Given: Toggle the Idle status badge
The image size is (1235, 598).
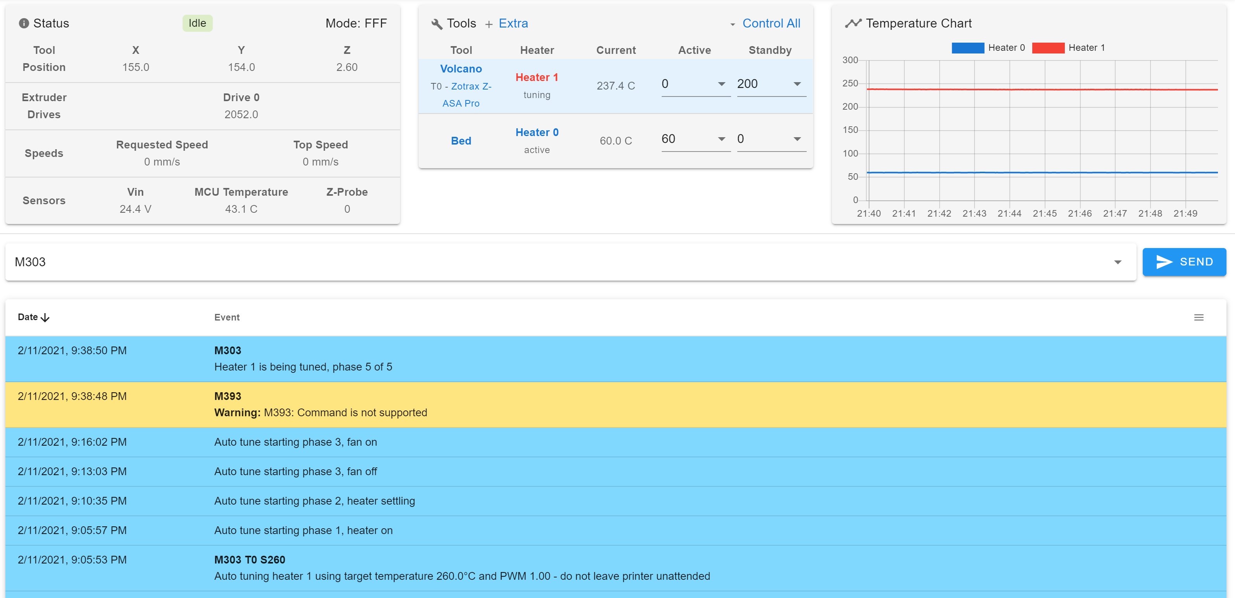Looking at the screenshot, I should pos(197,22).
